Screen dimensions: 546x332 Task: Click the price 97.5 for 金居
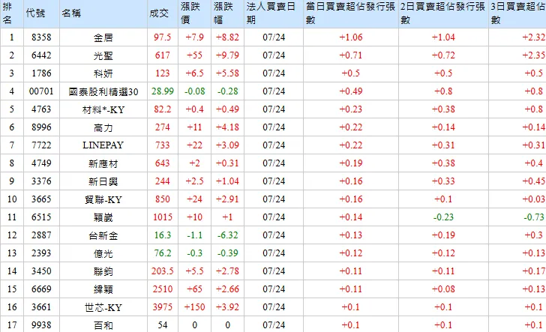(x=163, y=37)
